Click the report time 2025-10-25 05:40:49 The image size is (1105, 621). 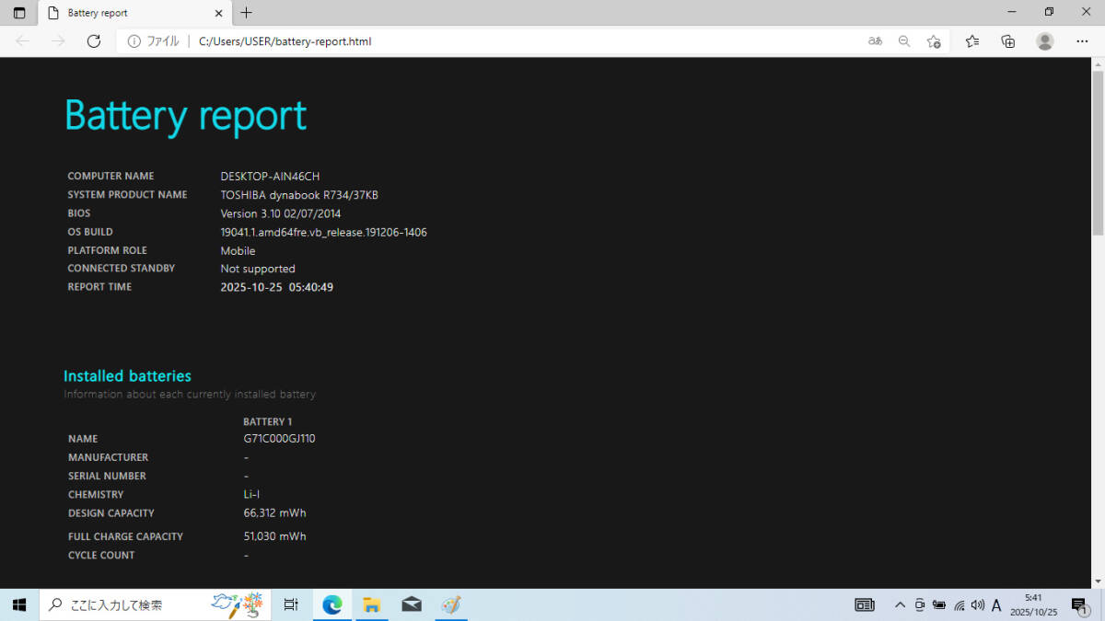pos(276,287)
